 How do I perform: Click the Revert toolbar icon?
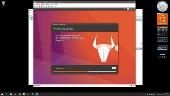click(x=53, y=6)
